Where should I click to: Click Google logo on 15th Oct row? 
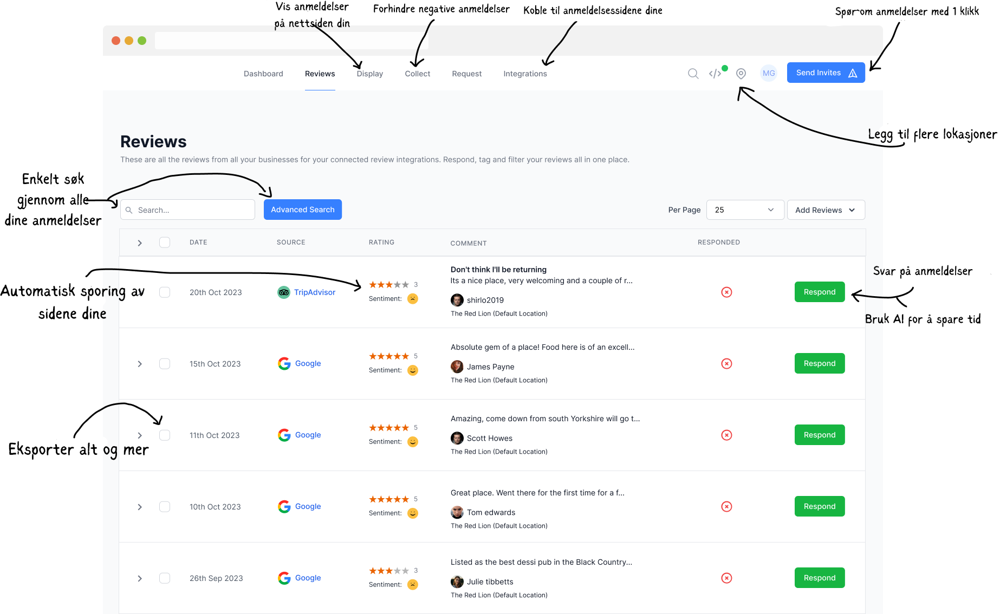point(284,363)
